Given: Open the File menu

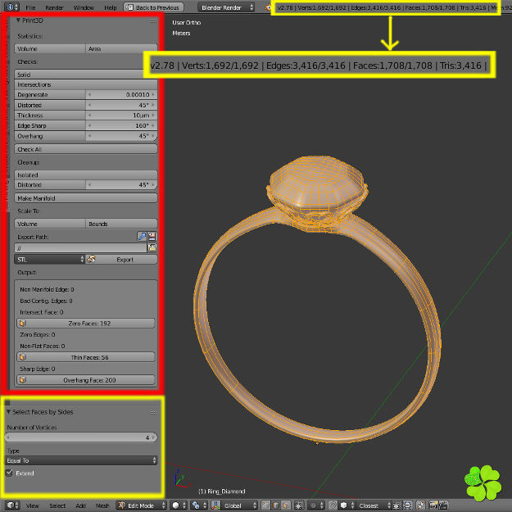Looking at the screenshot, I should (30, 7).
